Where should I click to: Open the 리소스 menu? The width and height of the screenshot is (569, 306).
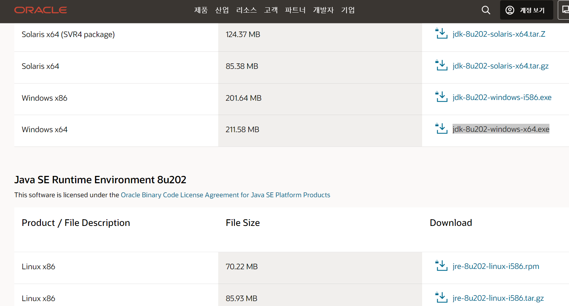point(246,10)
